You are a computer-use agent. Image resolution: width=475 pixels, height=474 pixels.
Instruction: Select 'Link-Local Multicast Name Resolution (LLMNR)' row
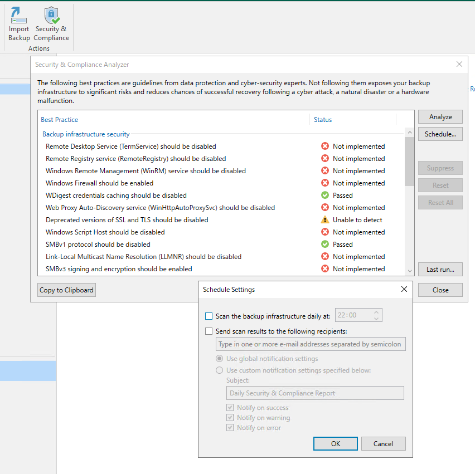coord(221,256)
